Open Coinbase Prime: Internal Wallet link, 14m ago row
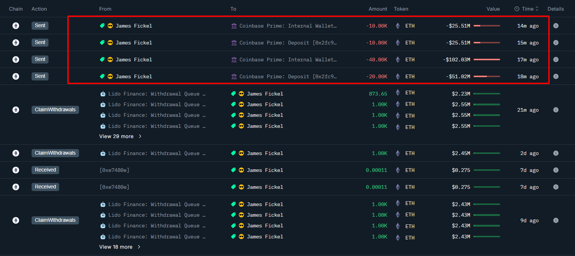 pyautogui.click(x=288, y=26)
